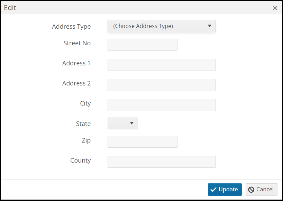Focus the Street No input field

[x=143, y=45]
